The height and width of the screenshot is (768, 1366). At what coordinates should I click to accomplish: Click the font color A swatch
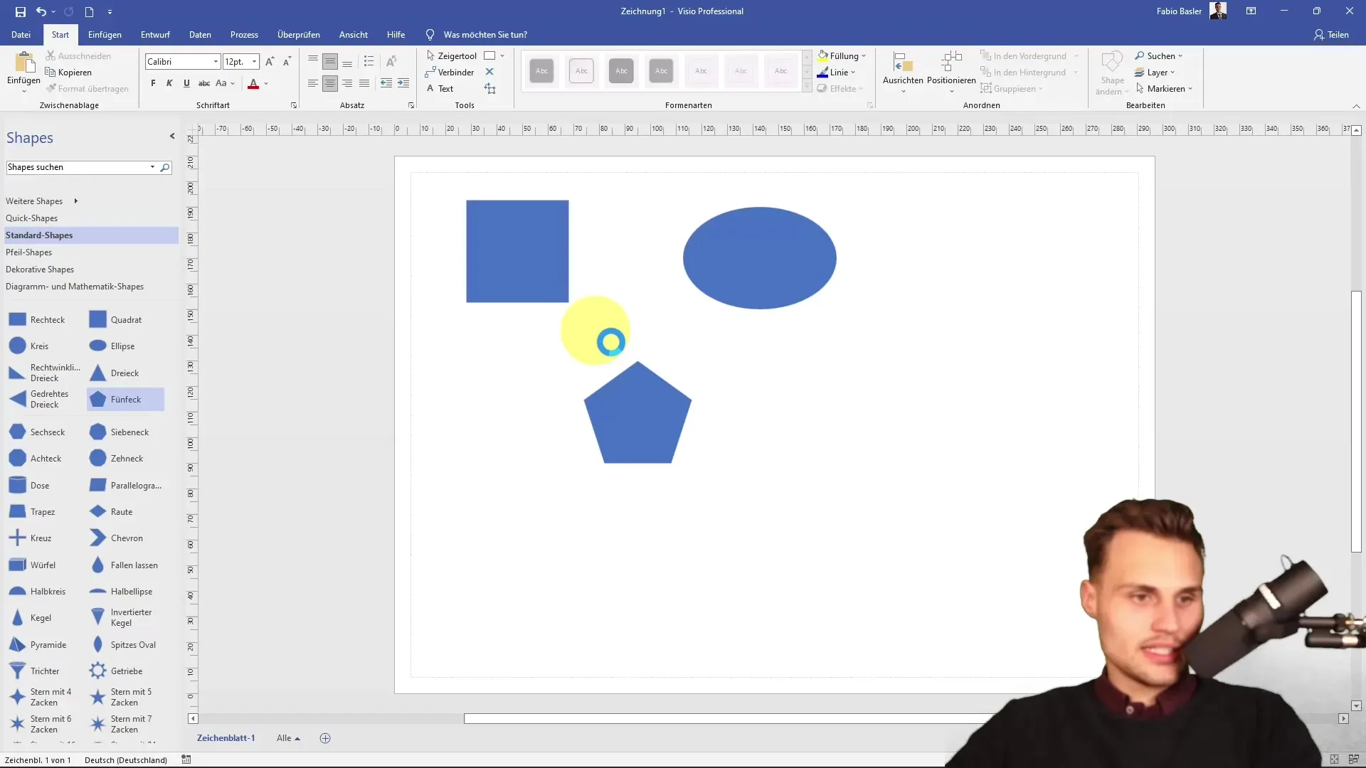tap(253, 83)
